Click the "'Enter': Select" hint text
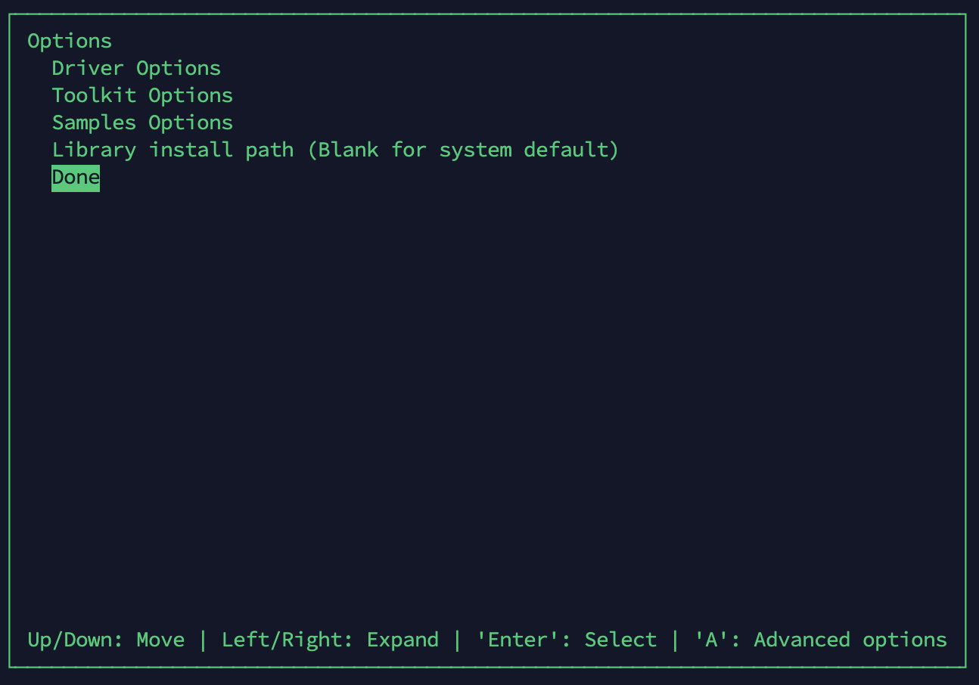The image size is (979, 685). click(567, 640)
